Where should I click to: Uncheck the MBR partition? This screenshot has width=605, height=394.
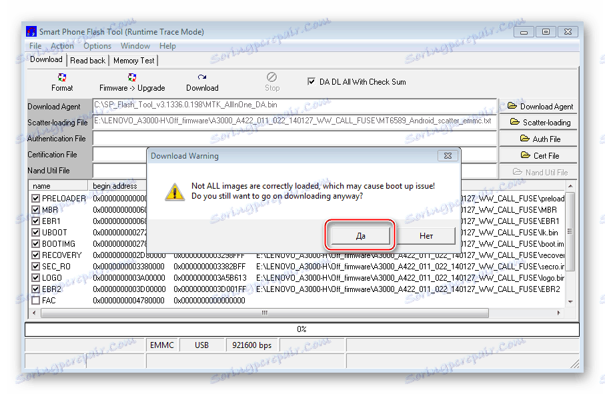[x=36, y=210]
